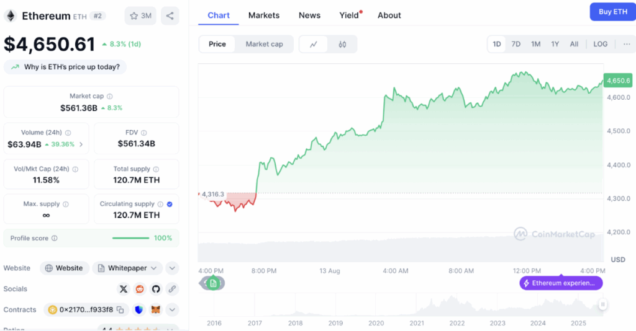
Task: Click "Why is ETH's price up today?"
Action: [x=65, y=67]
